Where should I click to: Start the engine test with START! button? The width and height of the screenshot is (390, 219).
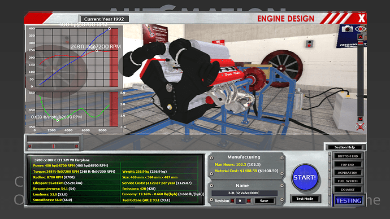tap(305, 178)
